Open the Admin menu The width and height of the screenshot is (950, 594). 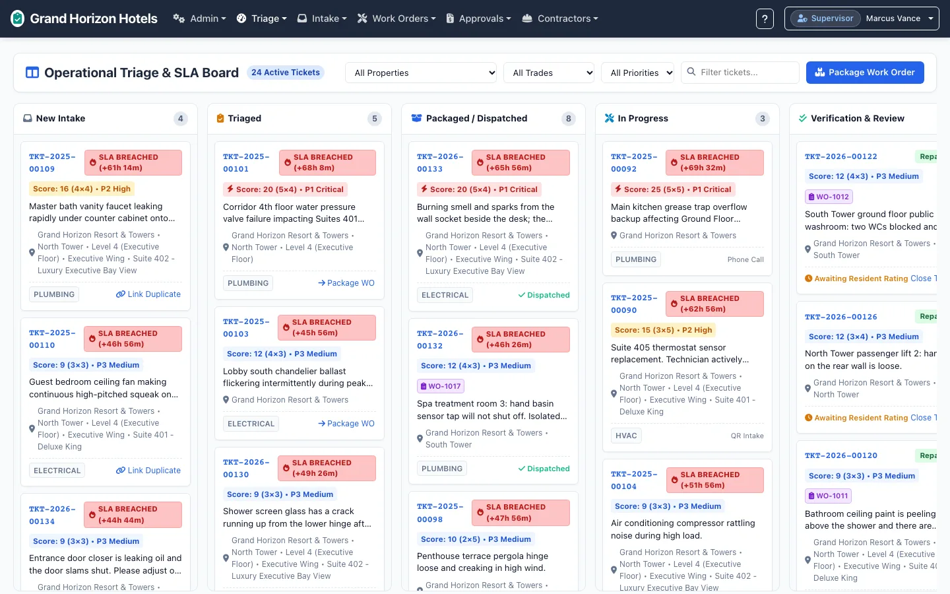pos(200,18)
